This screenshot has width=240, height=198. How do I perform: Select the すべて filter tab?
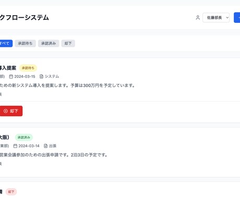point(6,43)
